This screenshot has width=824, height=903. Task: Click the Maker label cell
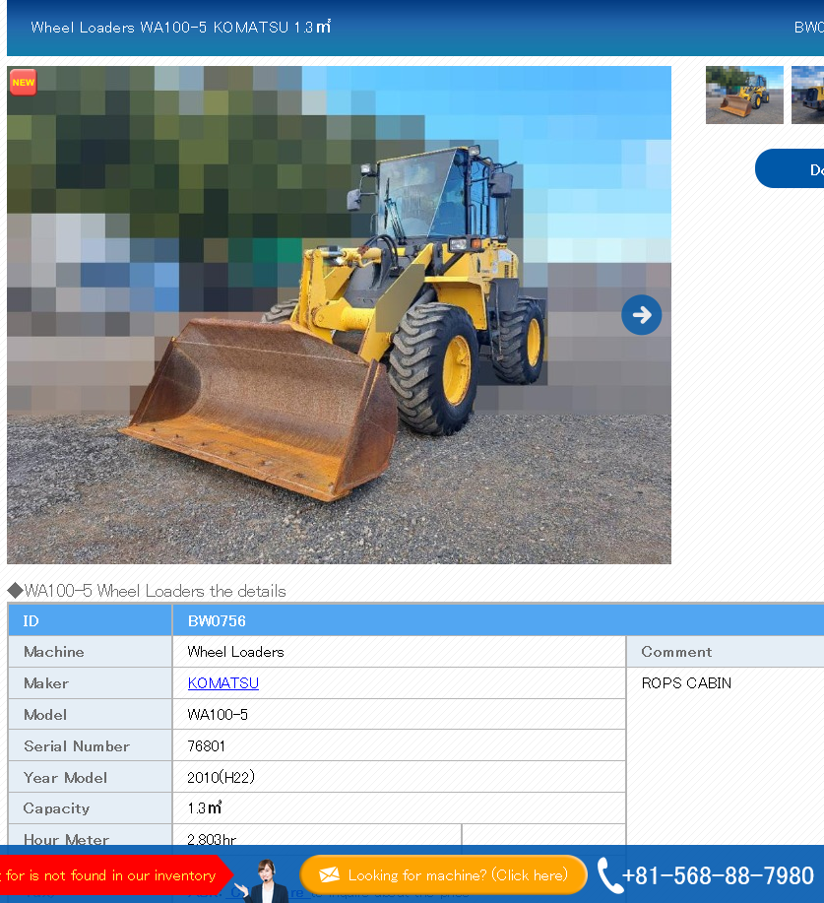click(x=91, y=683)
